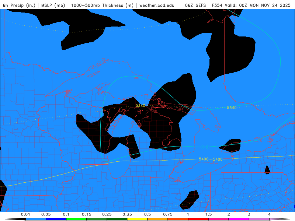
Task: Click the '06Z GEFS' model run label
Action: coord(195,5)
